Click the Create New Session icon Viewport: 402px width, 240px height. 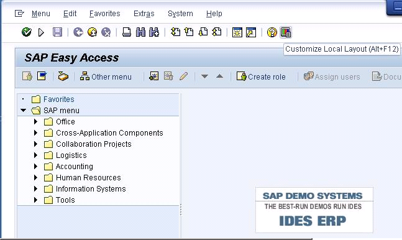[237, 32]
